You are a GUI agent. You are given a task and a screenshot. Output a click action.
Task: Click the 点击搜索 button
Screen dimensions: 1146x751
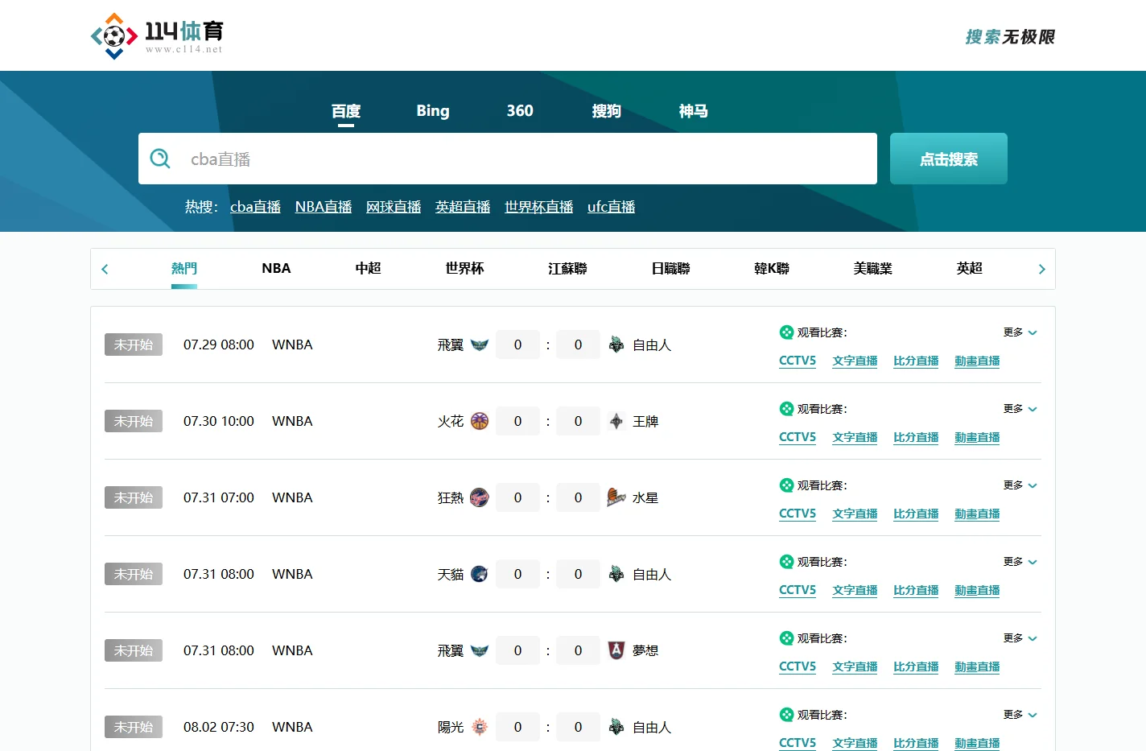pos(949,159)
